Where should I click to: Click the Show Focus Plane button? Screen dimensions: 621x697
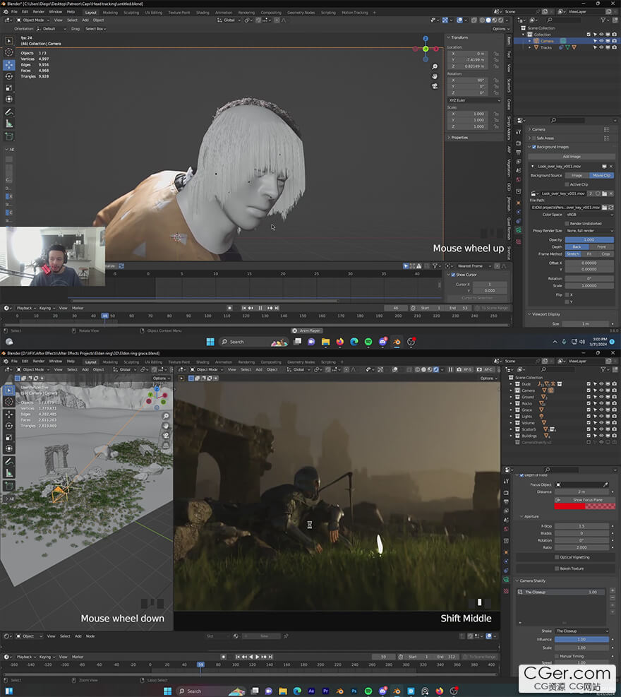[584, 500]
